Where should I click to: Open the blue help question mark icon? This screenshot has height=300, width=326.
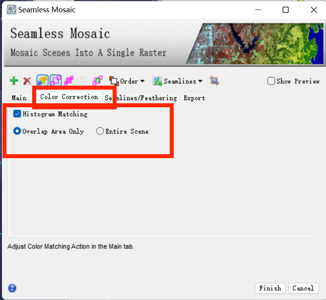[12, 288]
